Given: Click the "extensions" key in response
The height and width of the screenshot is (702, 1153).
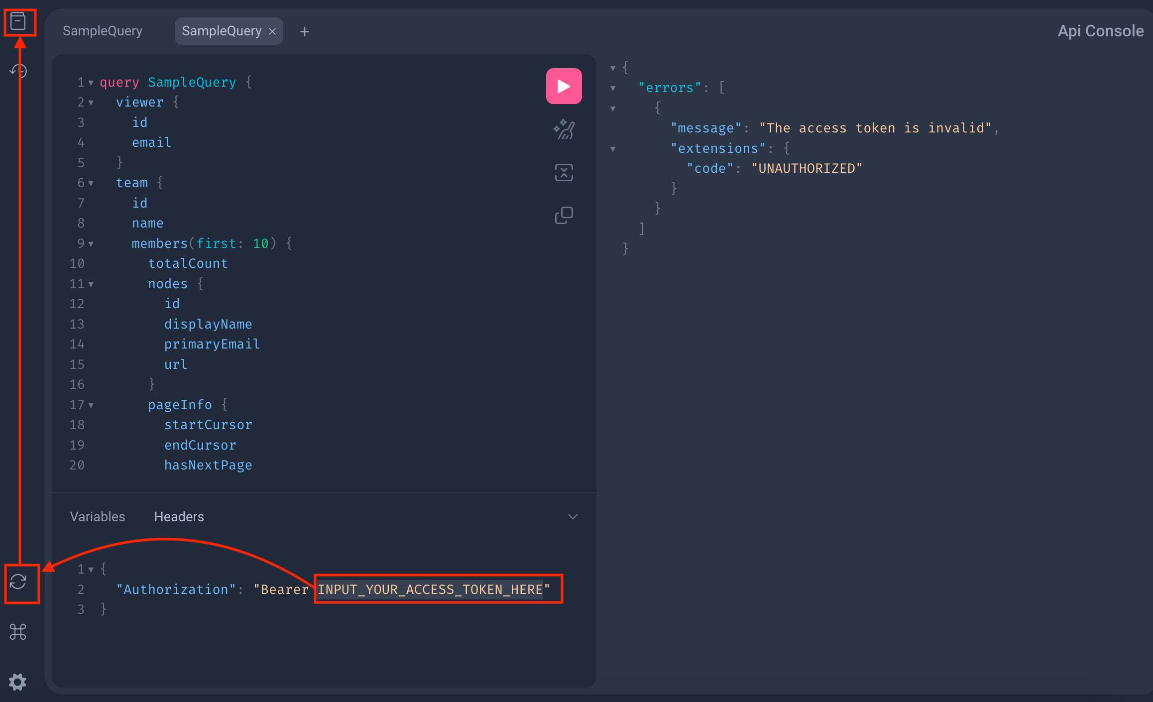Looking at the screenshot, I should pos(718,148).
